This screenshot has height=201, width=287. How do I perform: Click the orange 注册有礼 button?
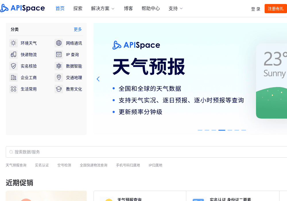coord(276,9)
